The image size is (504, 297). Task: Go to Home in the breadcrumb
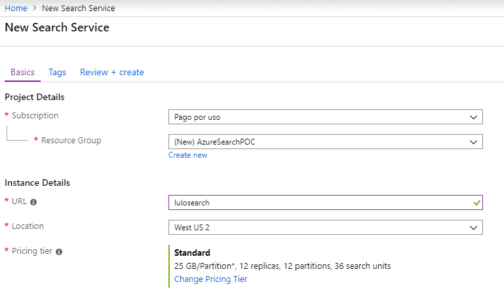[x=16, y=8]
